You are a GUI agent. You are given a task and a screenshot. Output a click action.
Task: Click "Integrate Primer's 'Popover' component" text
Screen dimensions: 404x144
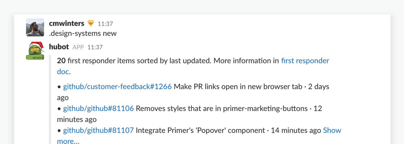coord(200,130)
